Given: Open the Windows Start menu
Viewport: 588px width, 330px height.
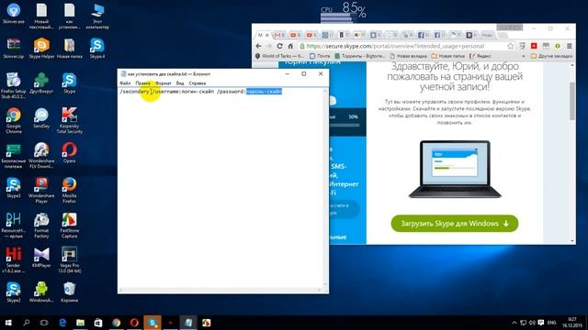Looking at the screenshot, I should click(x=8, y=323).
